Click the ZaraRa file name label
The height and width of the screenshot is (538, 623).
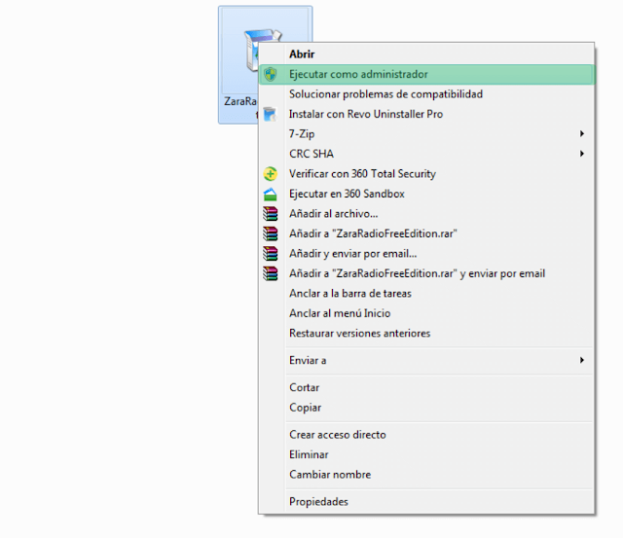point(240,101)
